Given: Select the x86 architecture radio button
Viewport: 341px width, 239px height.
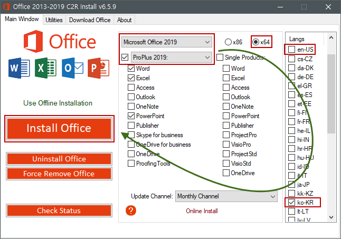Looking at the screenshot, I should click(x=233, y=42).
